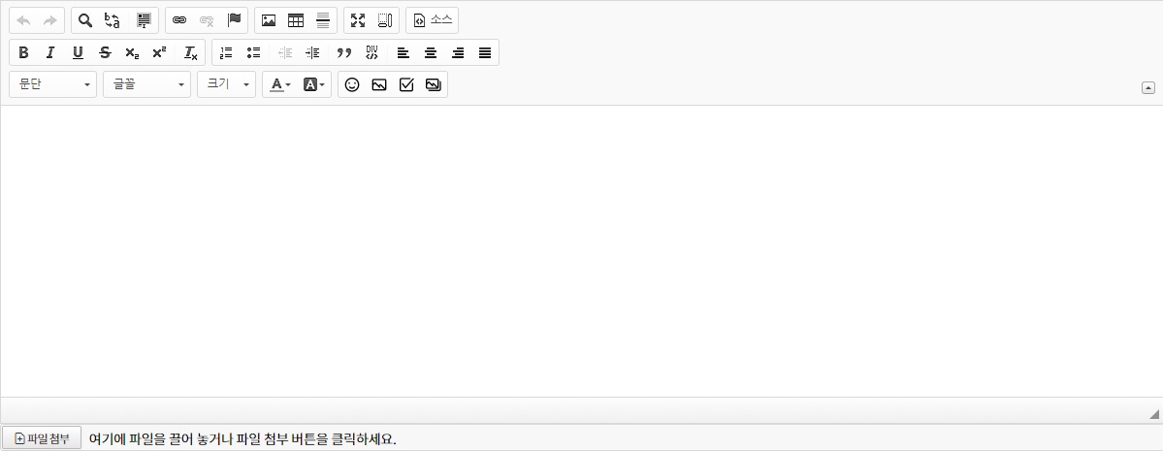
Task: Click the Find (magnifier) icon
Action: click(85, 20)
